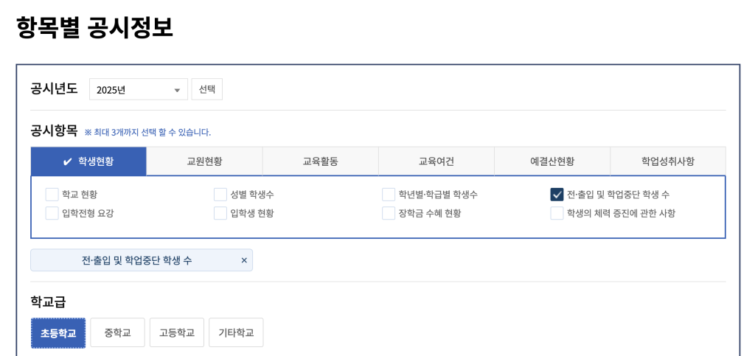The image size is (755, 356).
Task: Click the 선택 button next to year
Action: click(x=207, y=89)
